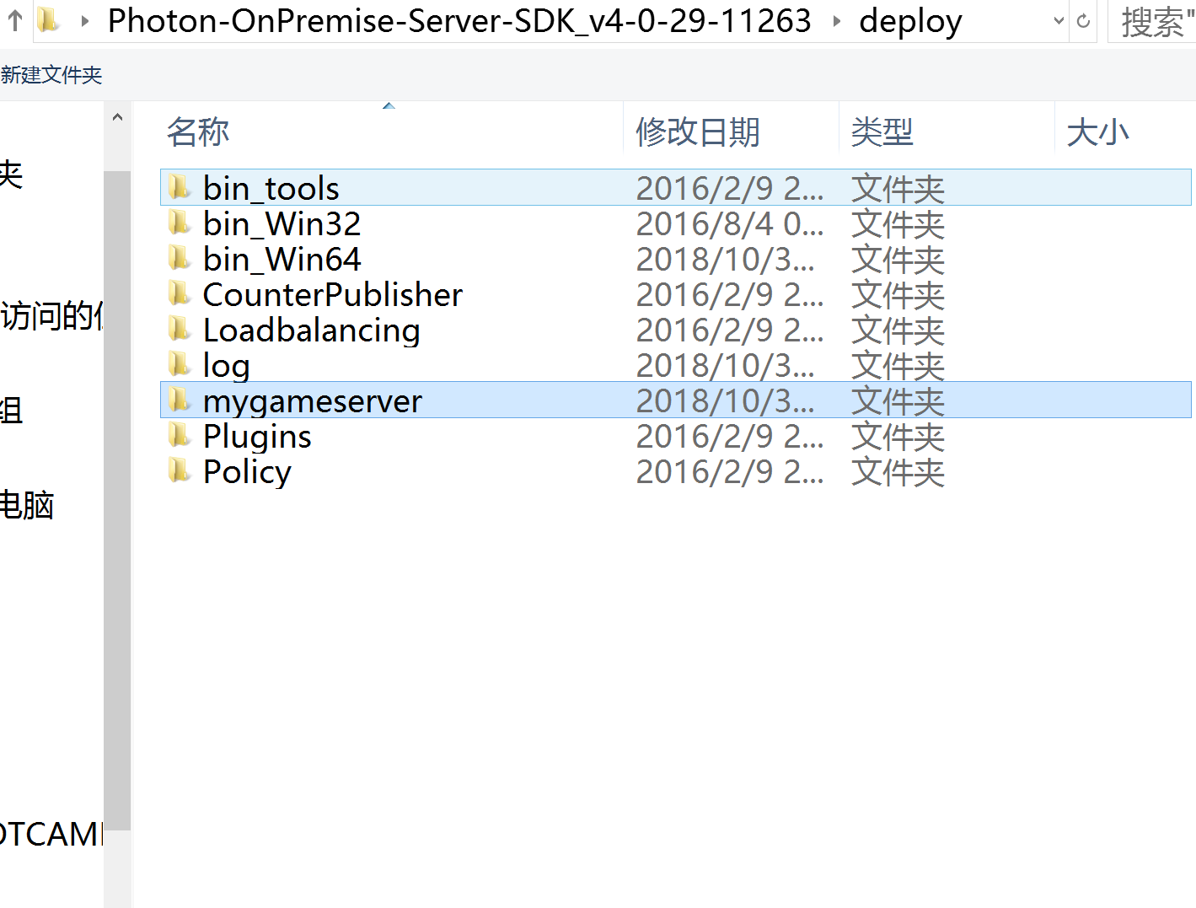Select the Plugins folder name

click(257, 437)
